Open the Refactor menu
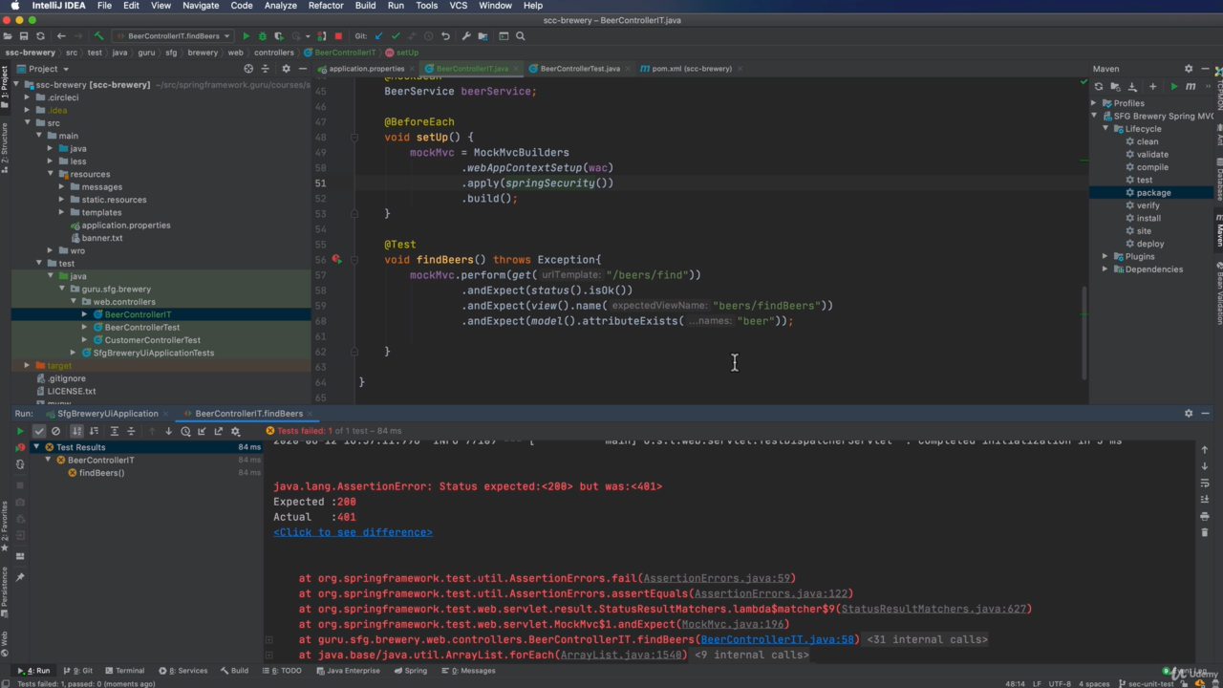Image resolution: width=1223 pixels, height=688 pixels. [x=325, y=6]
